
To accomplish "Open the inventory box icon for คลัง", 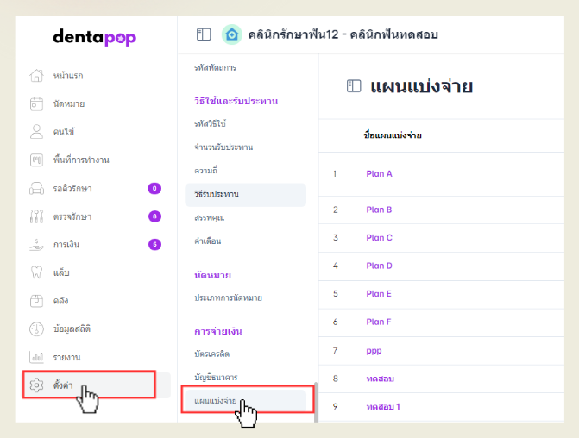I will pos(36,301).
